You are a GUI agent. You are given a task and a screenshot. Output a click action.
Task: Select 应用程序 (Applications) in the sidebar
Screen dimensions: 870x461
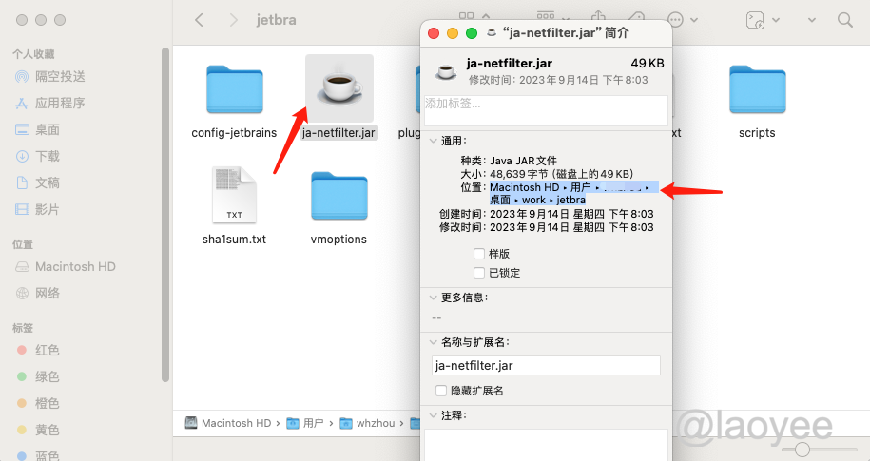60,103
